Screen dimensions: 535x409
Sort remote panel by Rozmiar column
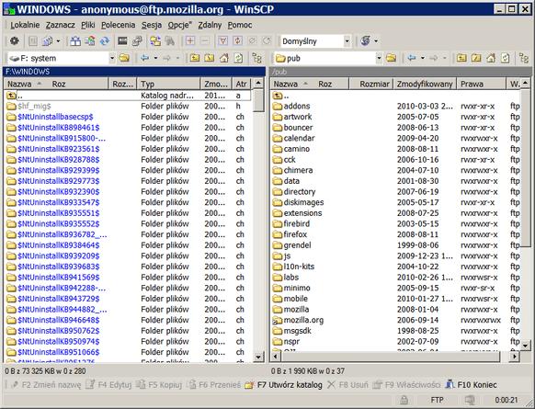[371, 84]
